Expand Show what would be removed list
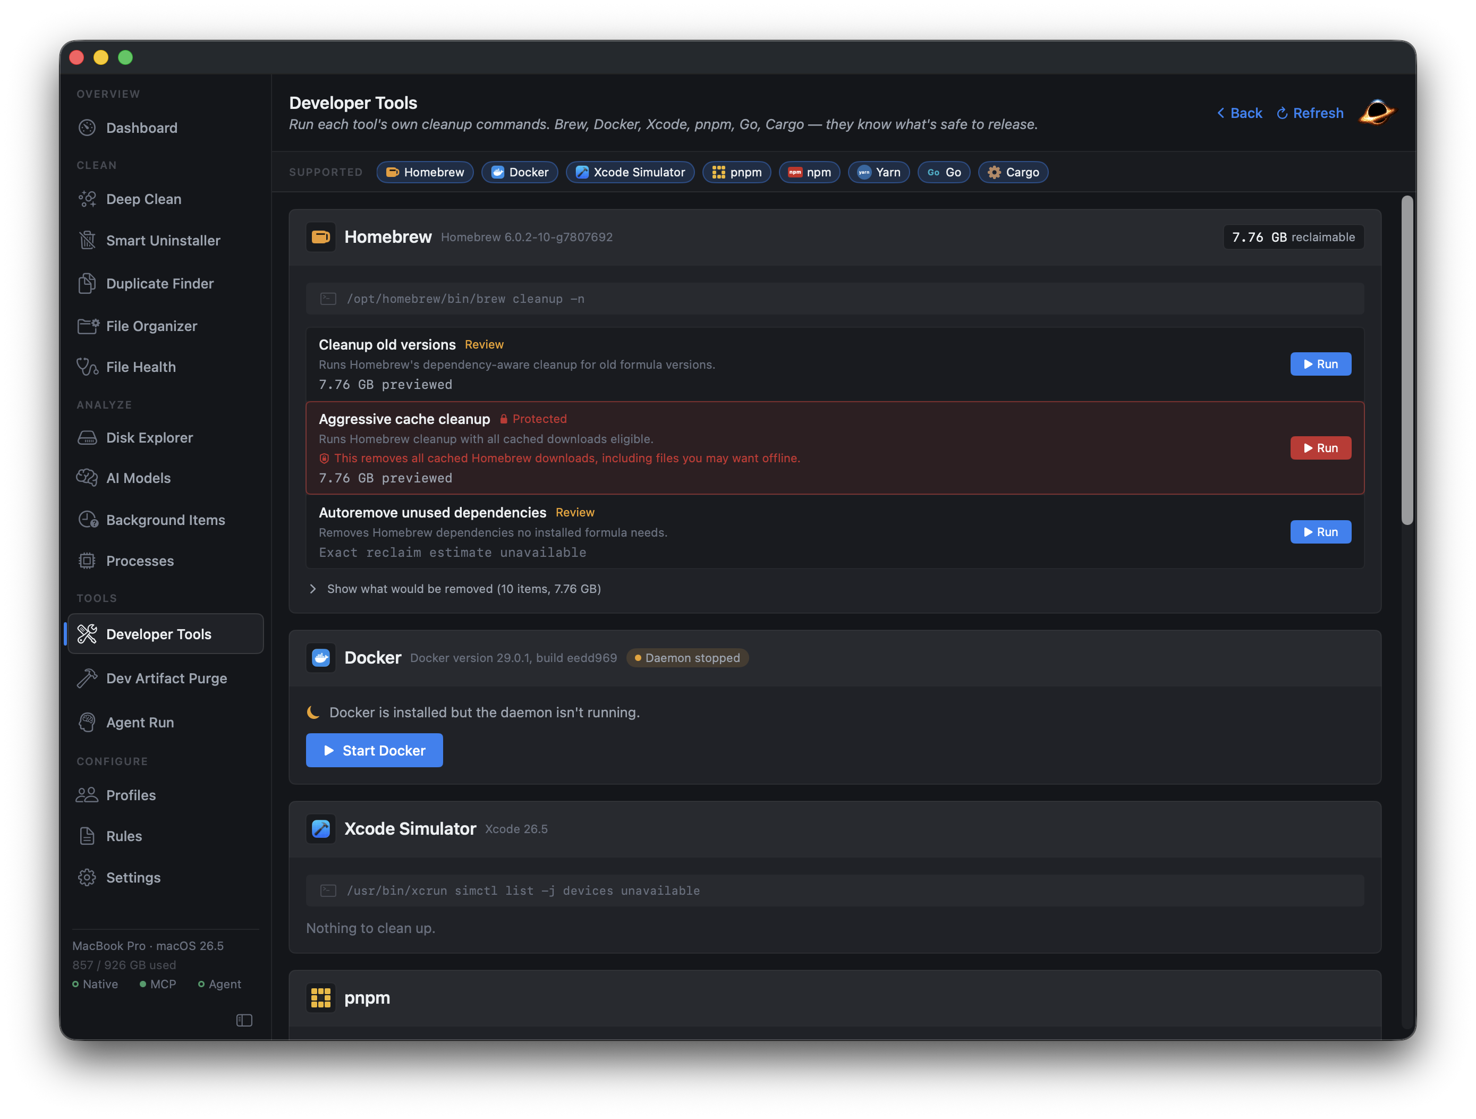1476x1119 pixels. (456, 589)
